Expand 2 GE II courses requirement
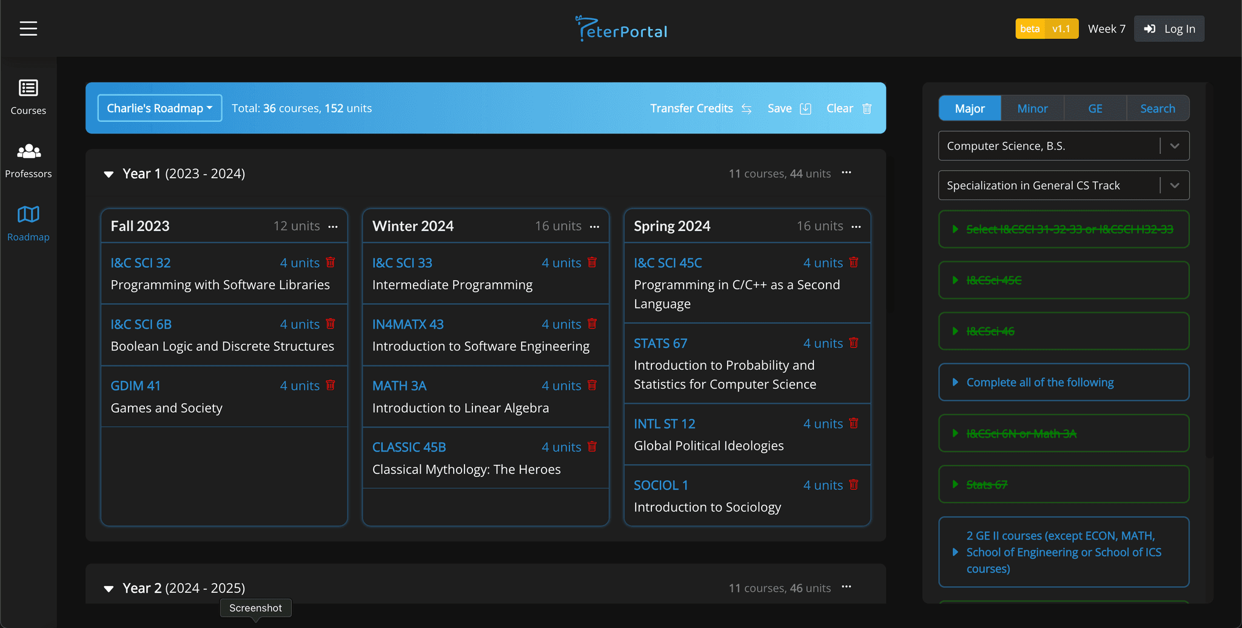Image resolution: width=1242 pixels, height=628 pixels. tap(1064, 552)
